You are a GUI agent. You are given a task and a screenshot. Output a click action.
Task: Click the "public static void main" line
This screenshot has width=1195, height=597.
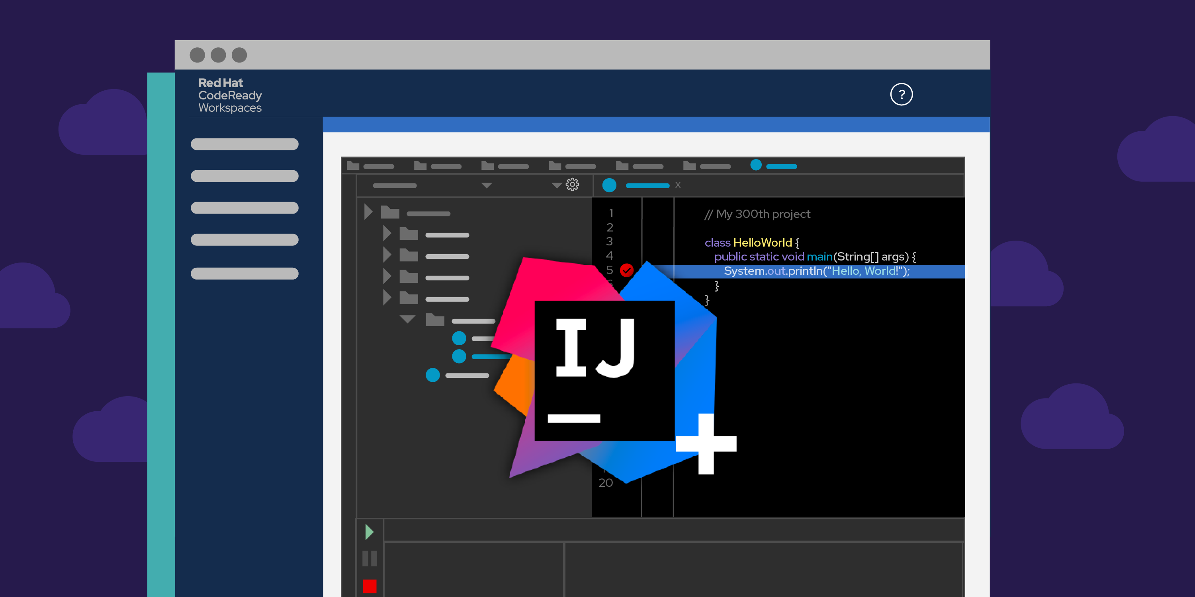pyautogui.click(x=815, y=257)
